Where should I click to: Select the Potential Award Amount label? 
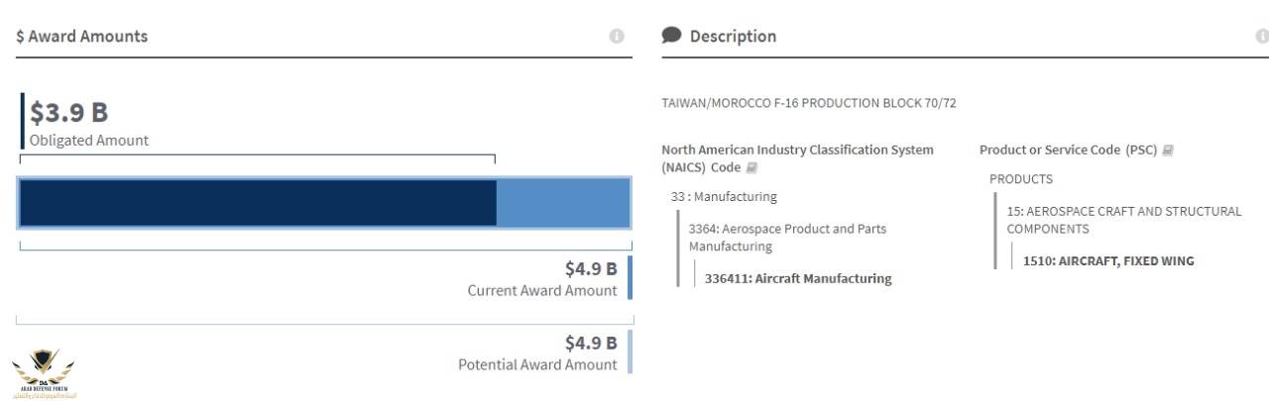tap(536, 364)
